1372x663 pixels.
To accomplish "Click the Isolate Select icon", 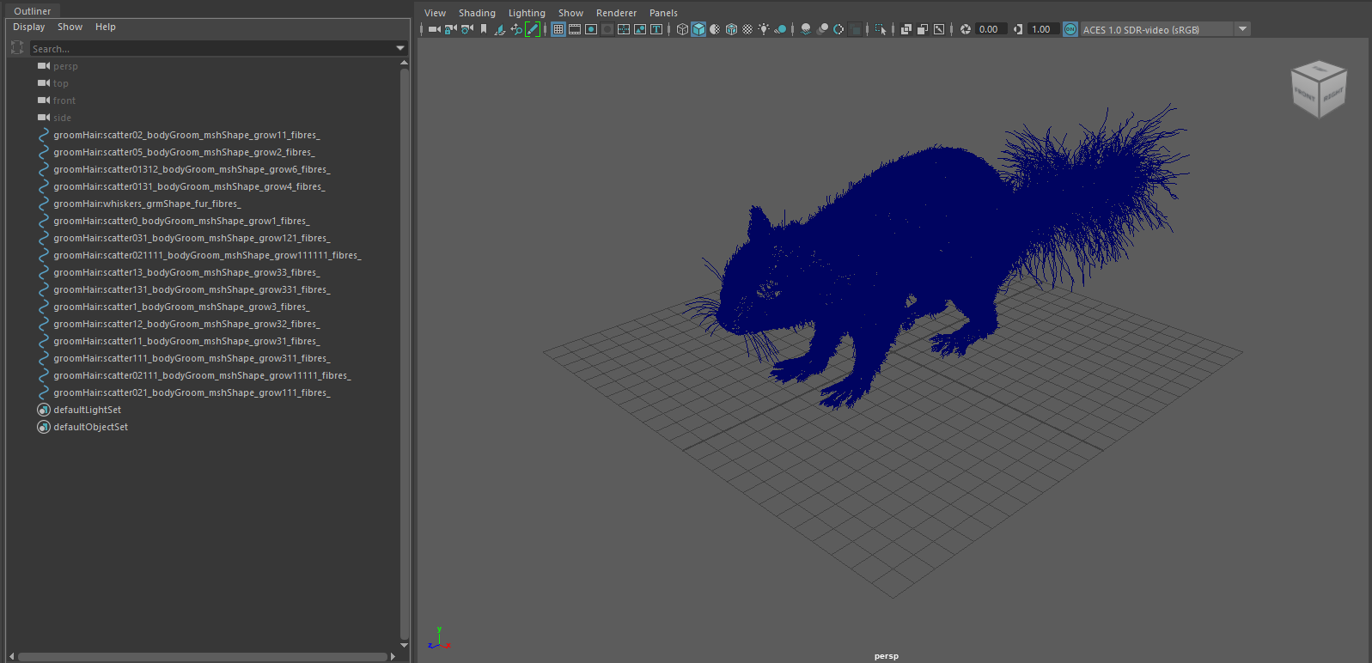I will [881, 29].
